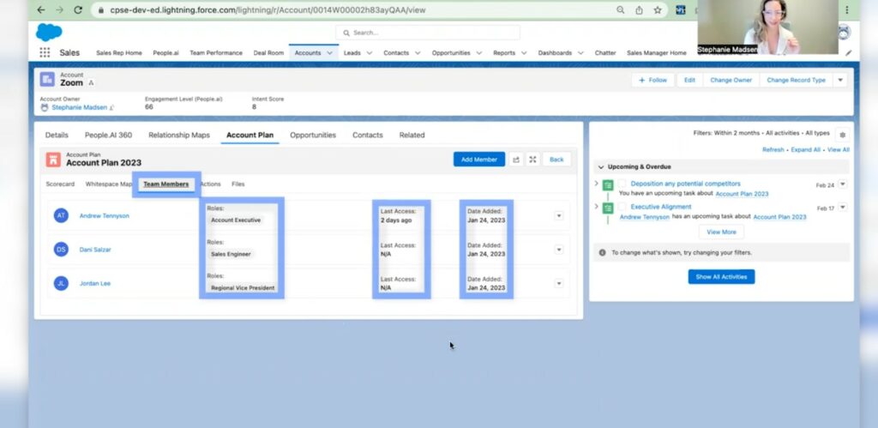Expand the Deposition any potential competitors task
The image size is (878, 428).
click(x=597, y=184)
